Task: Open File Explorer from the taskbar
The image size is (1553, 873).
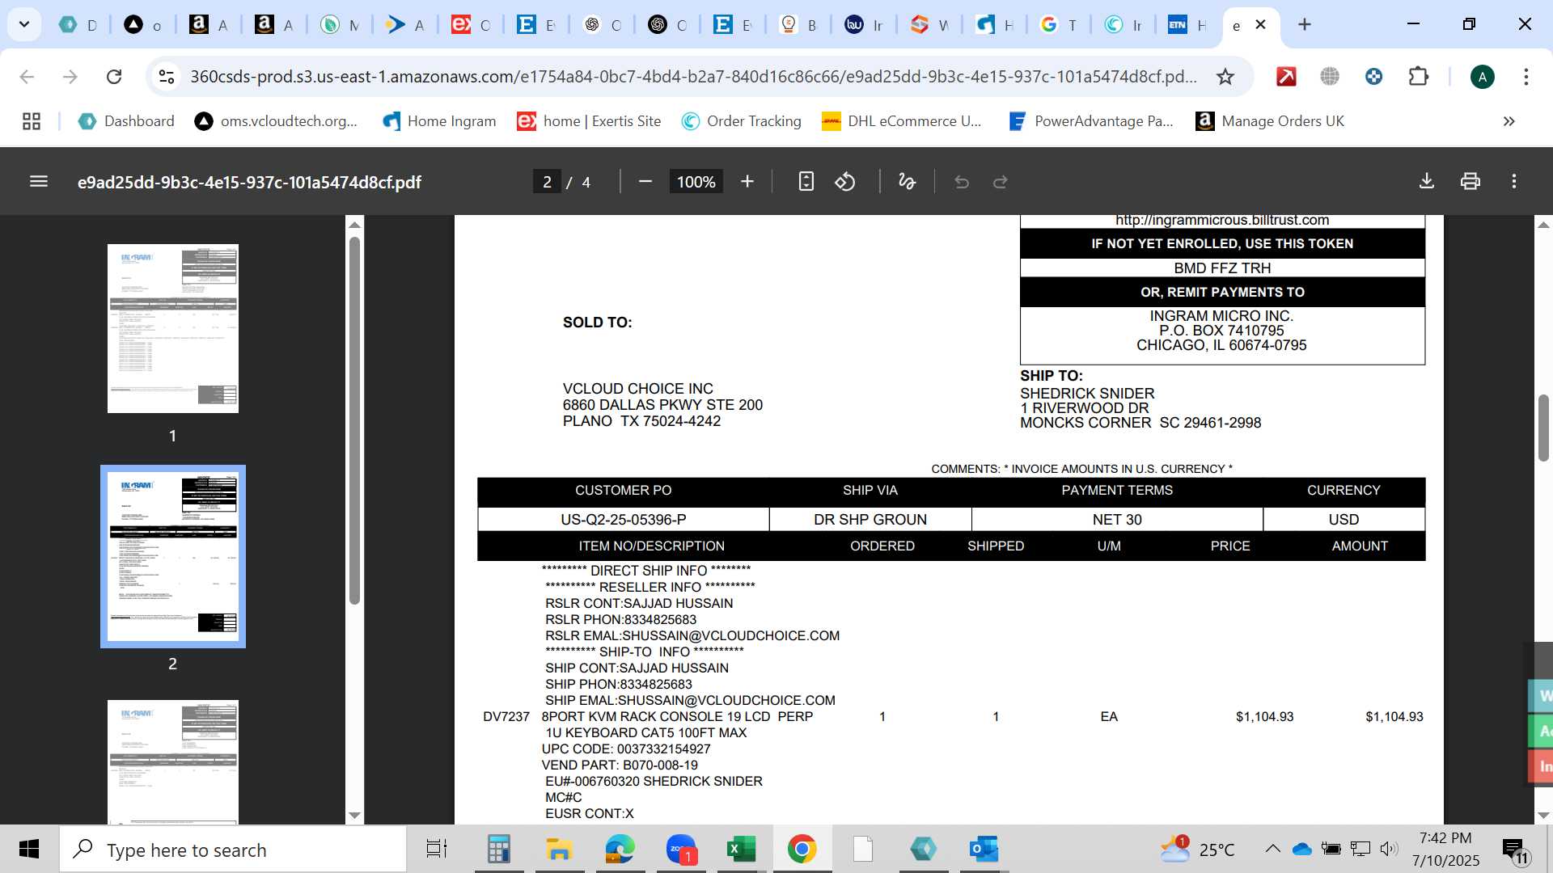Action: click(559, 849)
